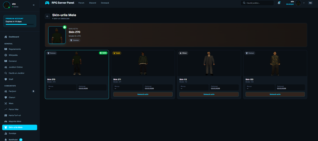Click the green Activ badge on Skin 270
318x141 pixels.
[103, 53]
